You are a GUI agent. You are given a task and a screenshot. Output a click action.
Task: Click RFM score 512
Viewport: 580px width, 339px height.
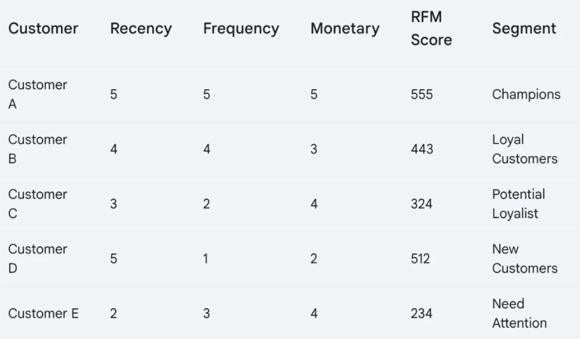pyautogui.click(x=420, y=258)
